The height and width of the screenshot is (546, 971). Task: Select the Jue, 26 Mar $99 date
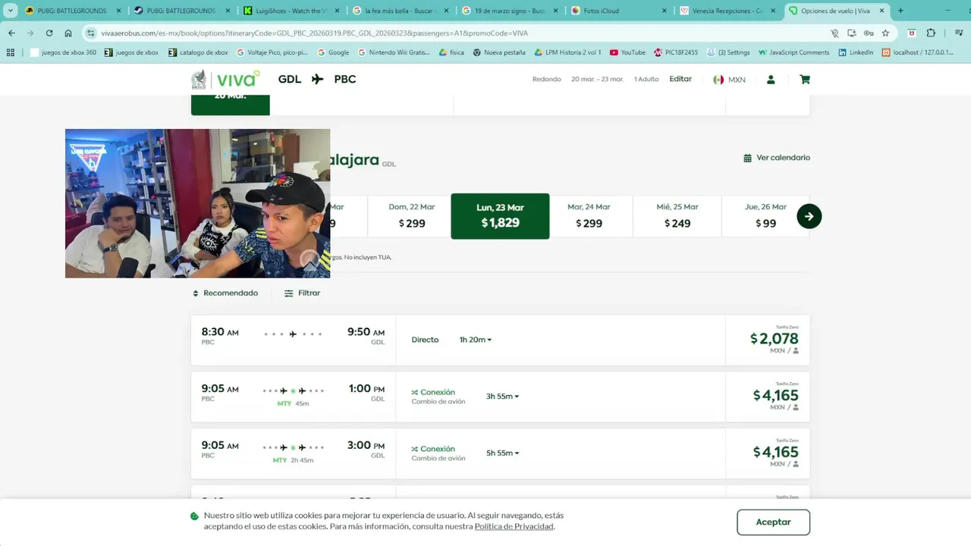coord(765,216)
